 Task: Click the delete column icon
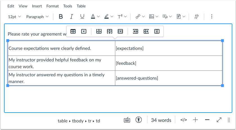(157, 31)
